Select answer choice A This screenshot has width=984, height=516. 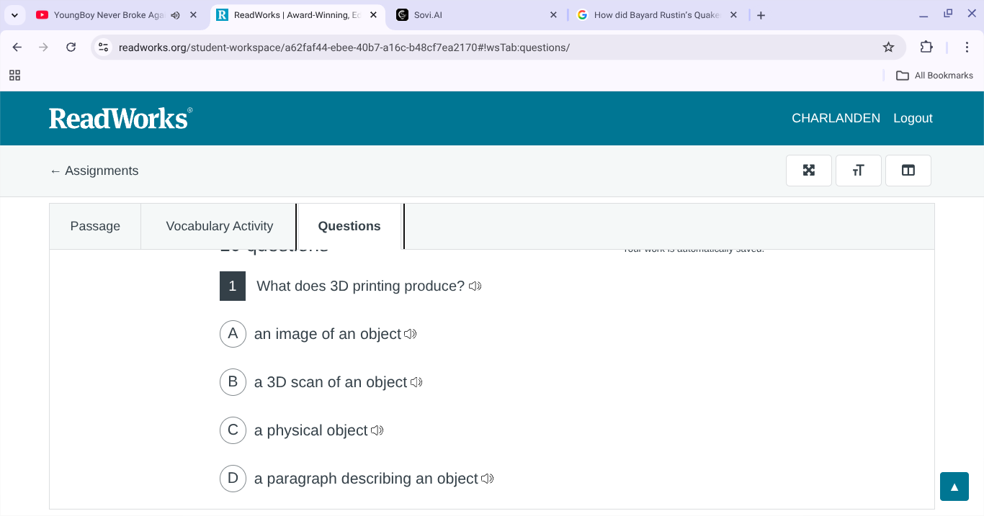point(233,334)
